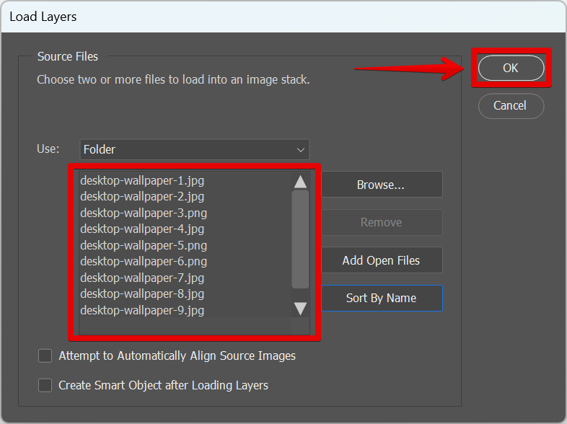This screenshot has width=567, height=424.
Task: Choose desktop-wallpaper-6.png from the file list
Action: coord(144,261)
